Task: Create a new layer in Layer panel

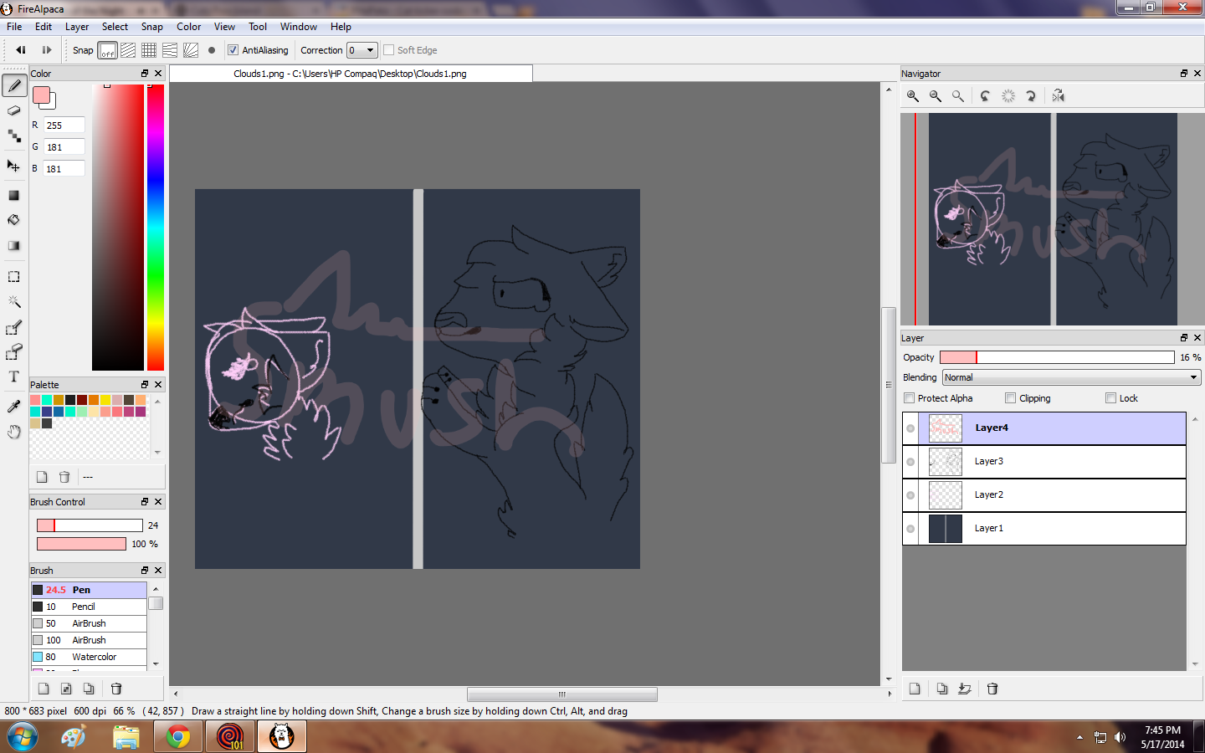Action: [x=915, y=689]
